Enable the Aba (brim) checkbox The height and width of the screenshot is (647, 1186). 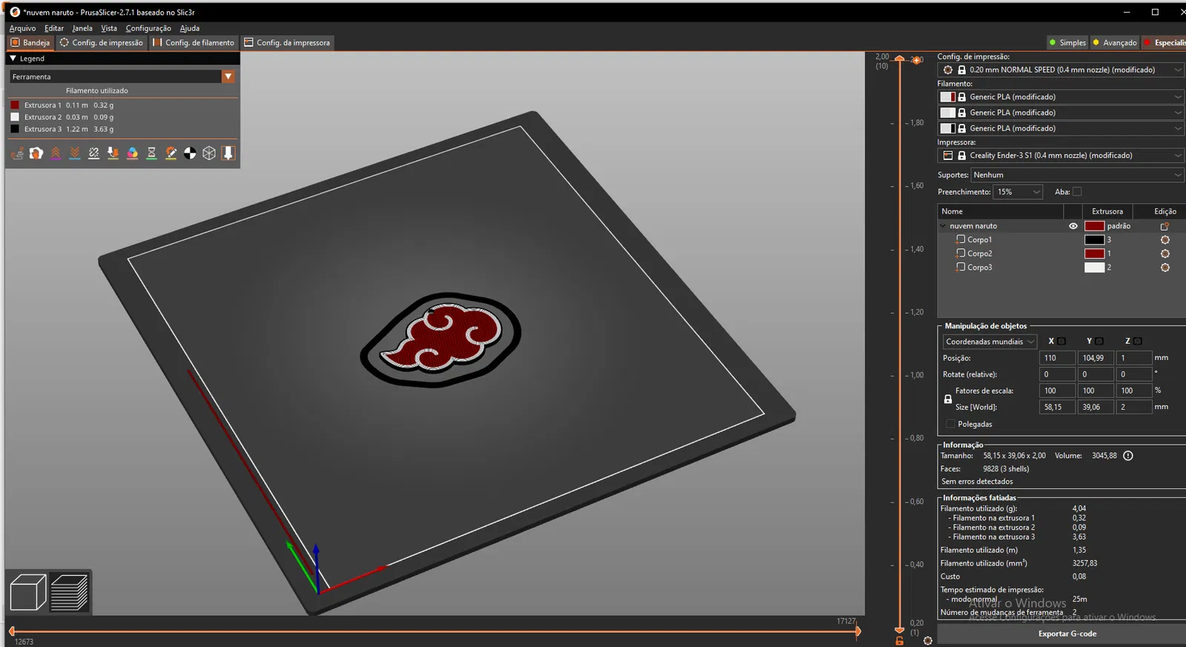(x=1077, y=191)
